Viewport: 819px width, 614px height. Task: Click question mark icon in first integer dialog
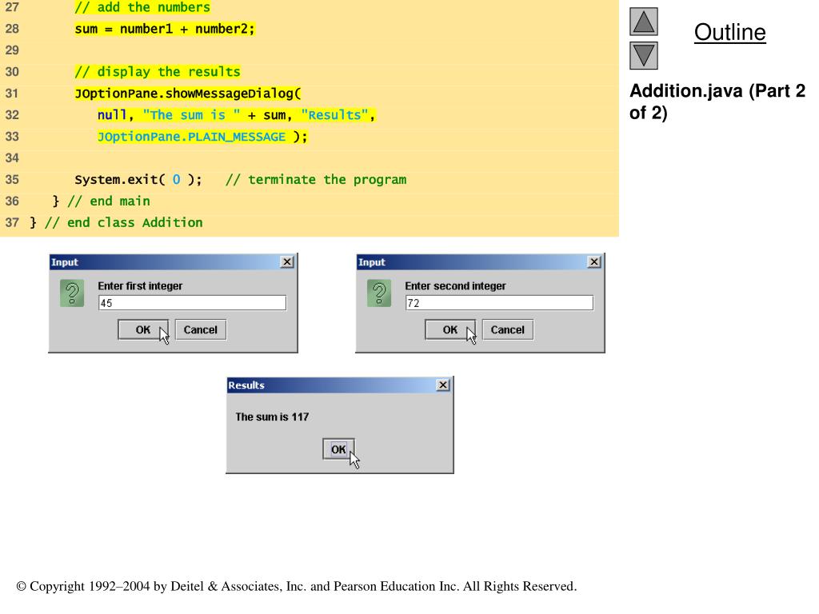coord(72,293)
